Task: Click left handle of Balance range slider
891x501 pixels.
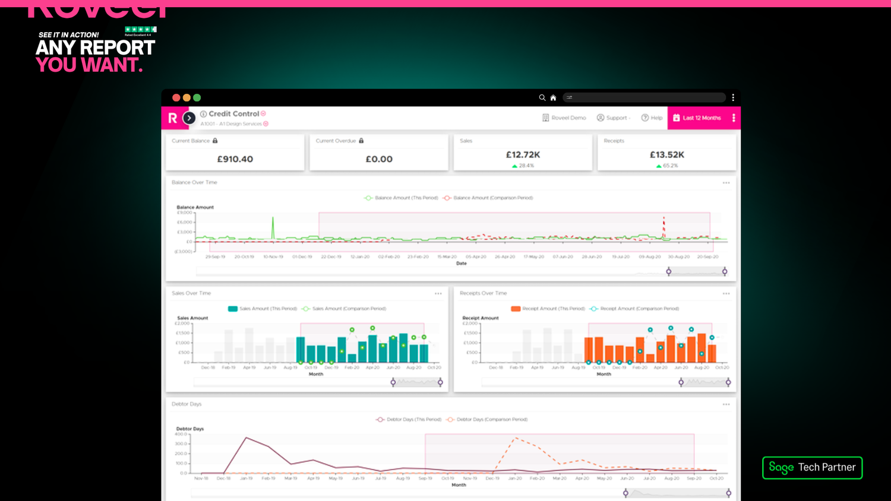Action: 669,272
